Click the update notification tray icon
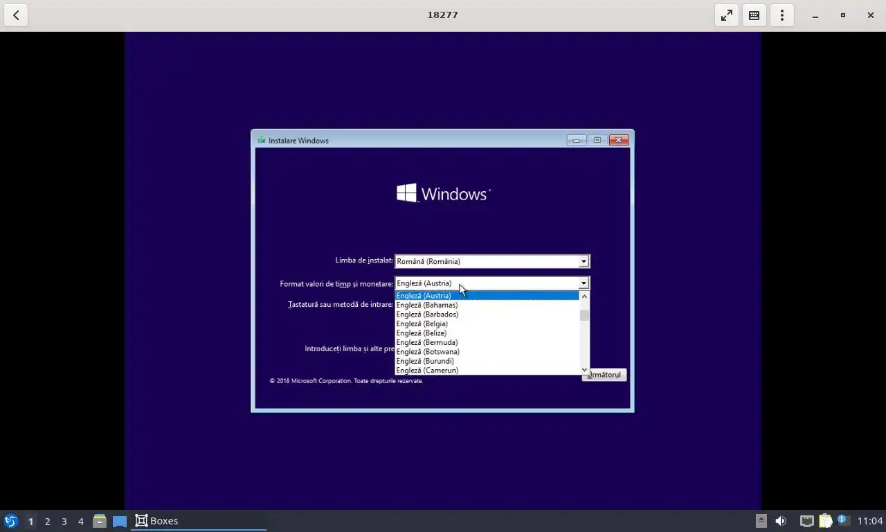The width and height of the screenshot is (886, 532). point(842,520)
